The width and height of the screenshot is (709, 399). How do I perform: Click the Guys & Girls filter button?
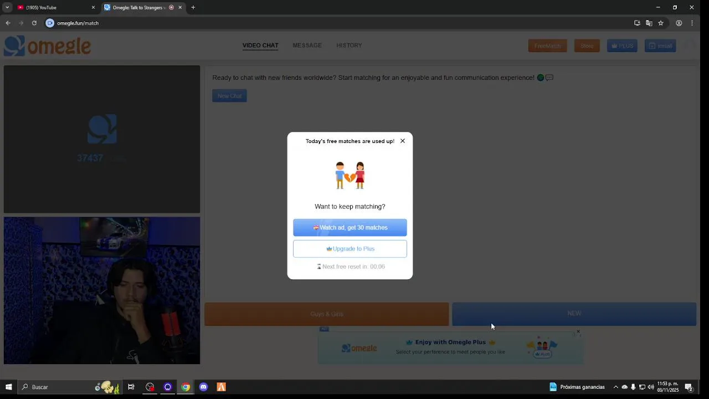click(x=327, y=314)
